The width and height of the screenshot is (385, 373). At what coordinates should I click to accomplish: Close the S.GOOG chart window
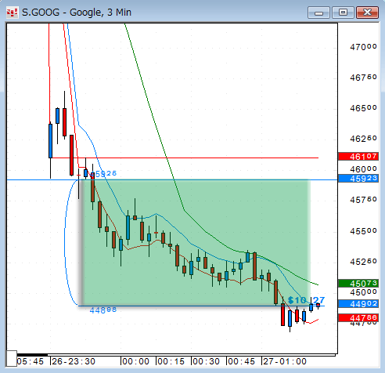[367, 13]
